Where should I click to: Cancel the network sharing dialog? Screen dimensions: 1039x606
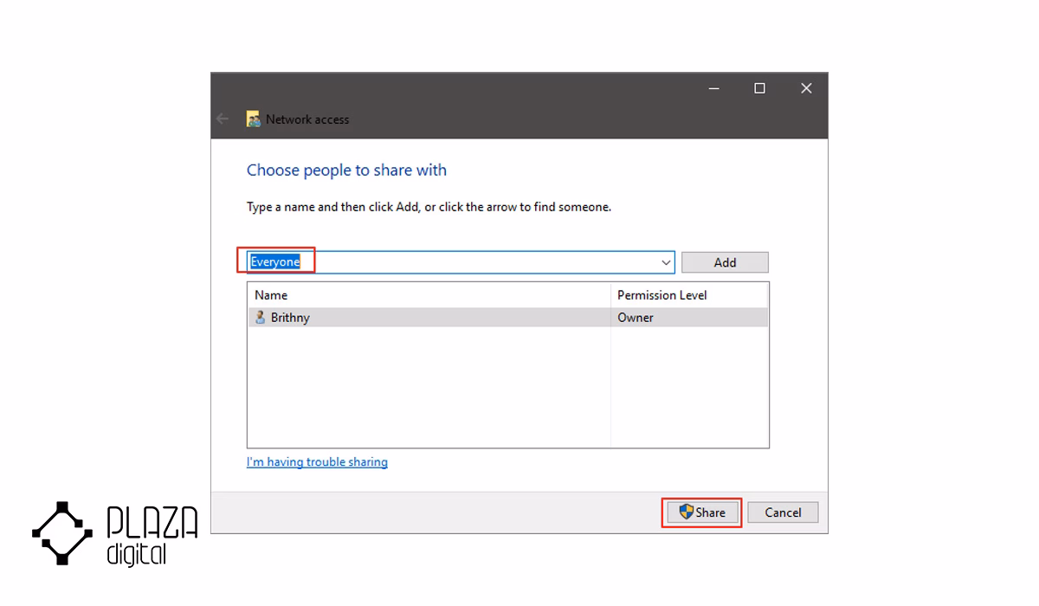tap(783, 513)
